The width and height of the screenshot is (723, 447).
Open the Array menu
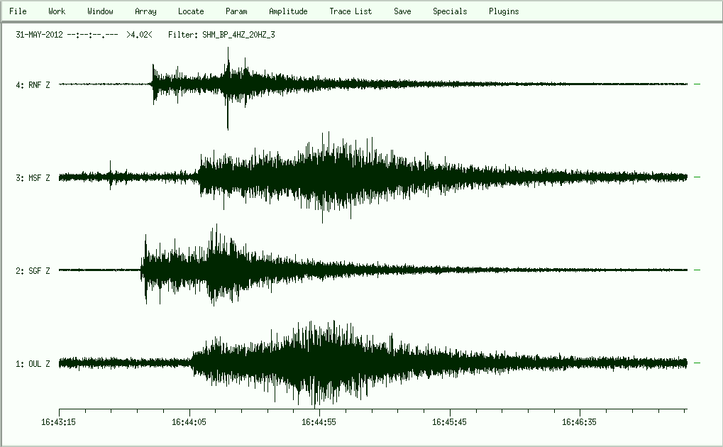pyautogui.click(x=145, y=11)
